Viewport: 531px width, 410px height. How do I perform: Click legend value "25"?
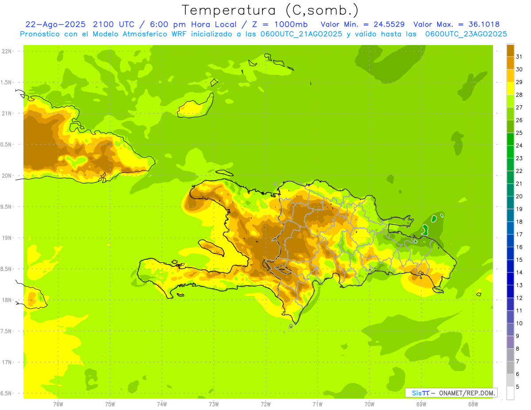pyautogui.click(x=519, y=133)
